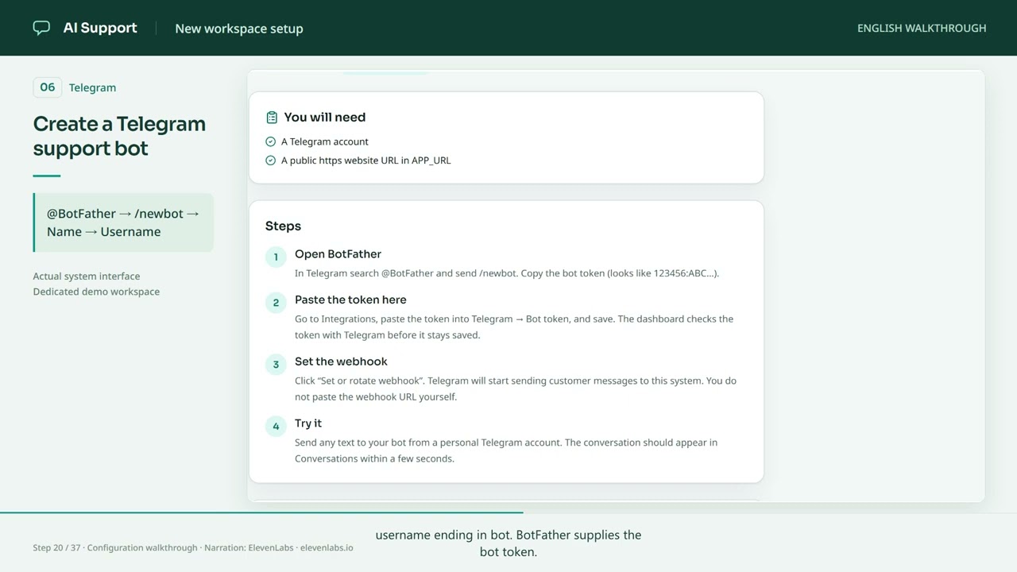Click the Paste the token here step title
Viewport: 1017px width, 572px height.
[x=350, y=300]
